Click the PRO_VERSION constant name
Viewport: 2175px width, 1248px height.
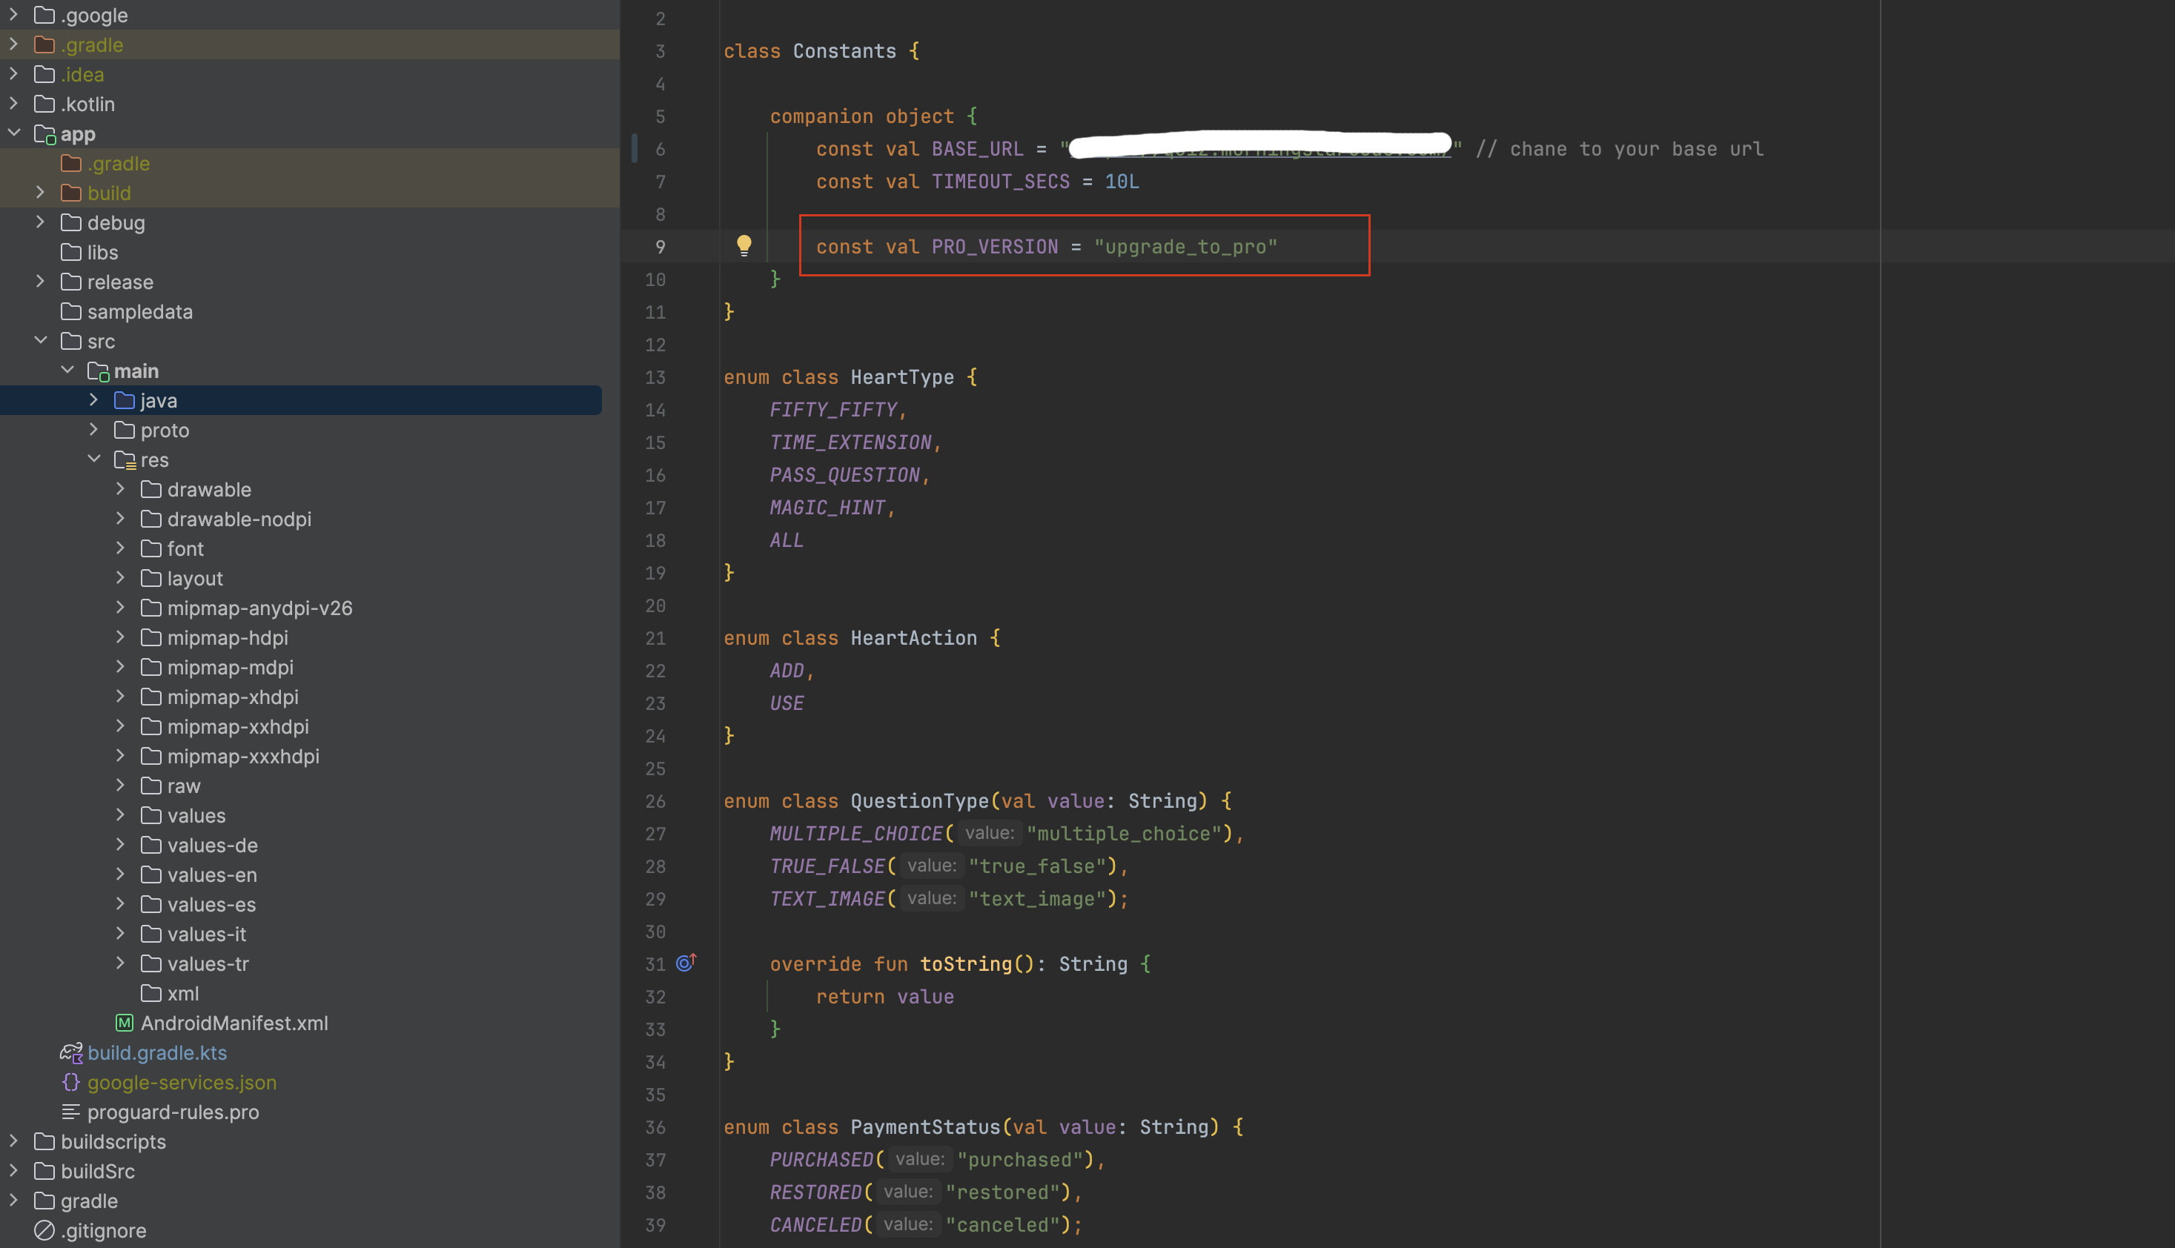(995, 247)
